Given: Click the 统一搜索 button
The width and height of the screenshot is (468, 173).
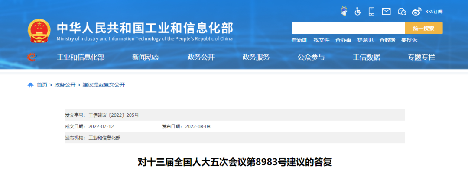Looking at the screenshot, I should [424, 28].
